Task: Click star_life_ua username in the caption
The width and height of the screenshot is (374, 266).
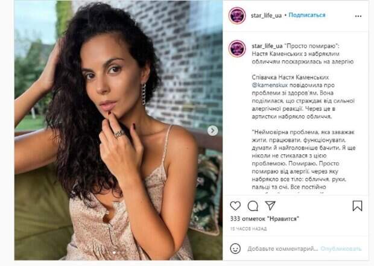Action: click(267, 46)
